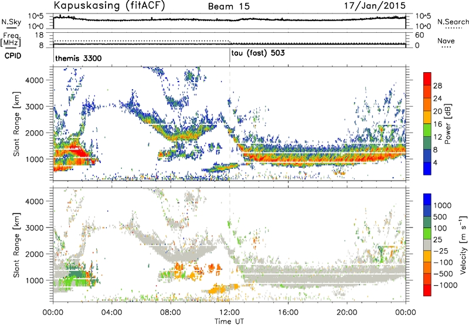Click the '12:00' time axis tick label
The height and width of the screenshot is (325, 469).
click(229, 313)
